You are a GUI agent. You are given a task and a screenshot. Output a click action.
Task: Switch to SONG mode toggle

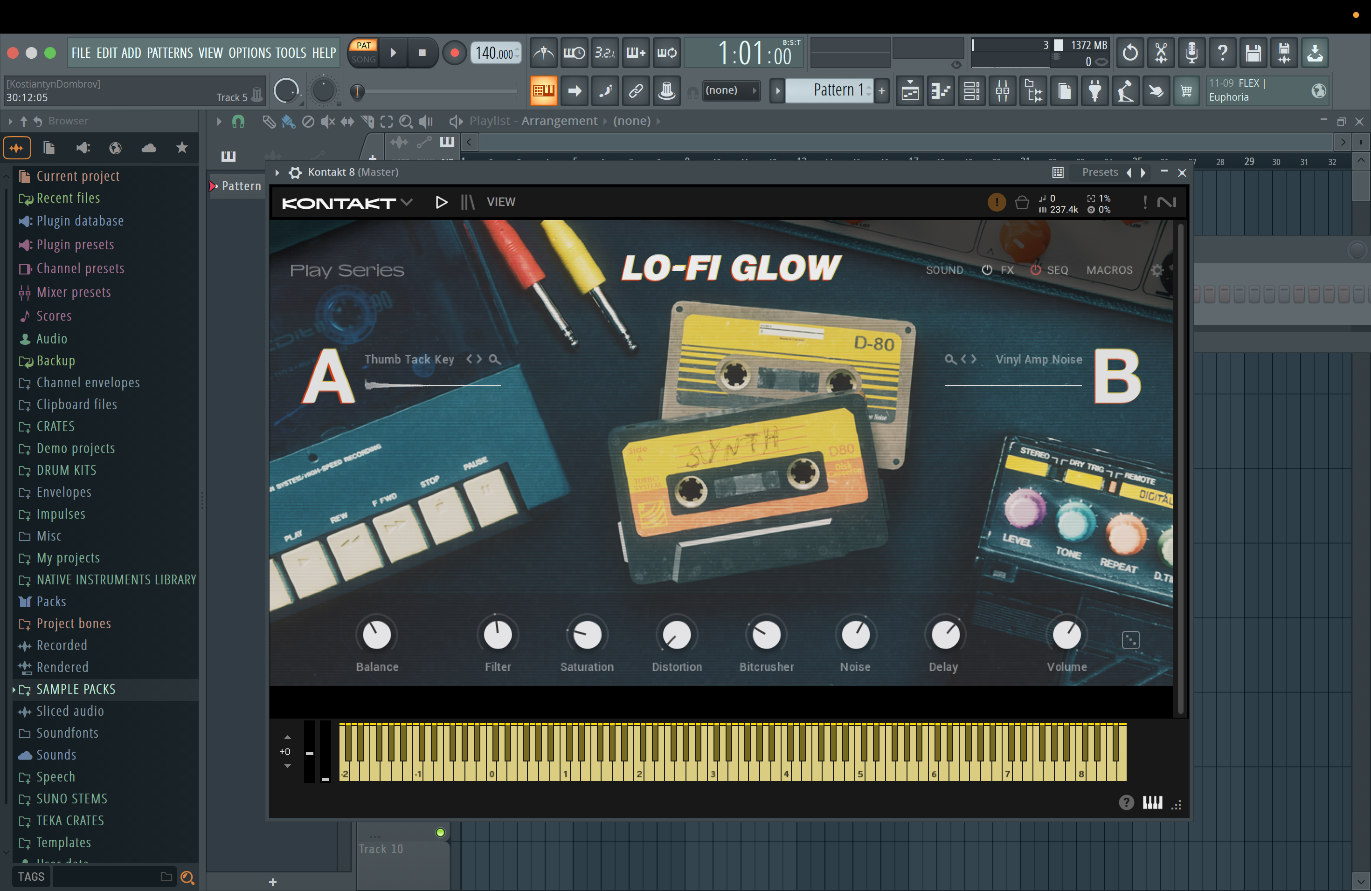pyautogui.click(x=363, y=59)
